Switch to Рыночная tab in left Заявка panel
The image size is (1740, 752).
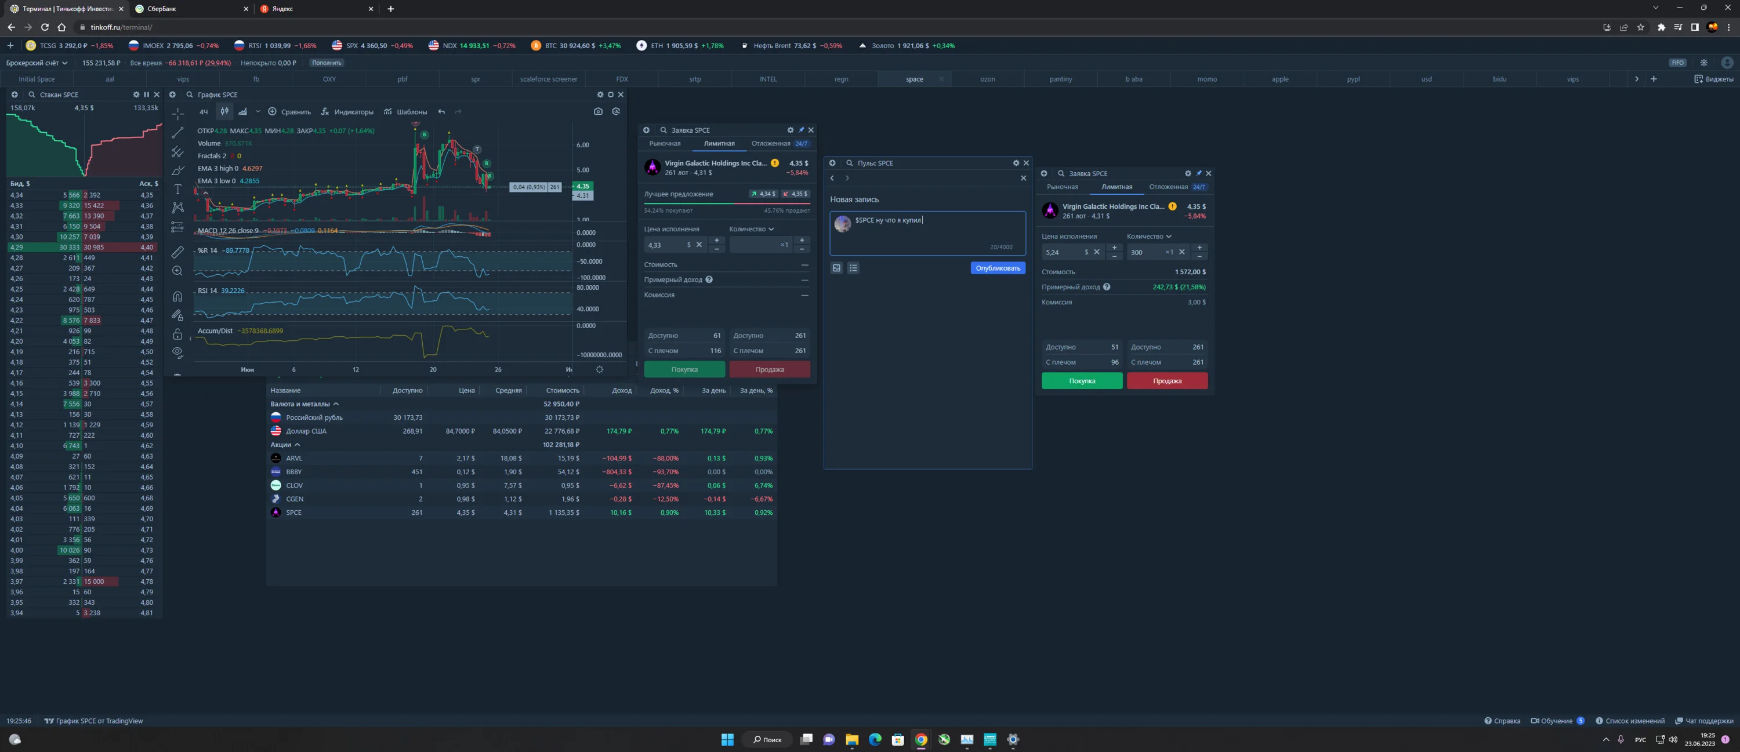click(665, 144)
